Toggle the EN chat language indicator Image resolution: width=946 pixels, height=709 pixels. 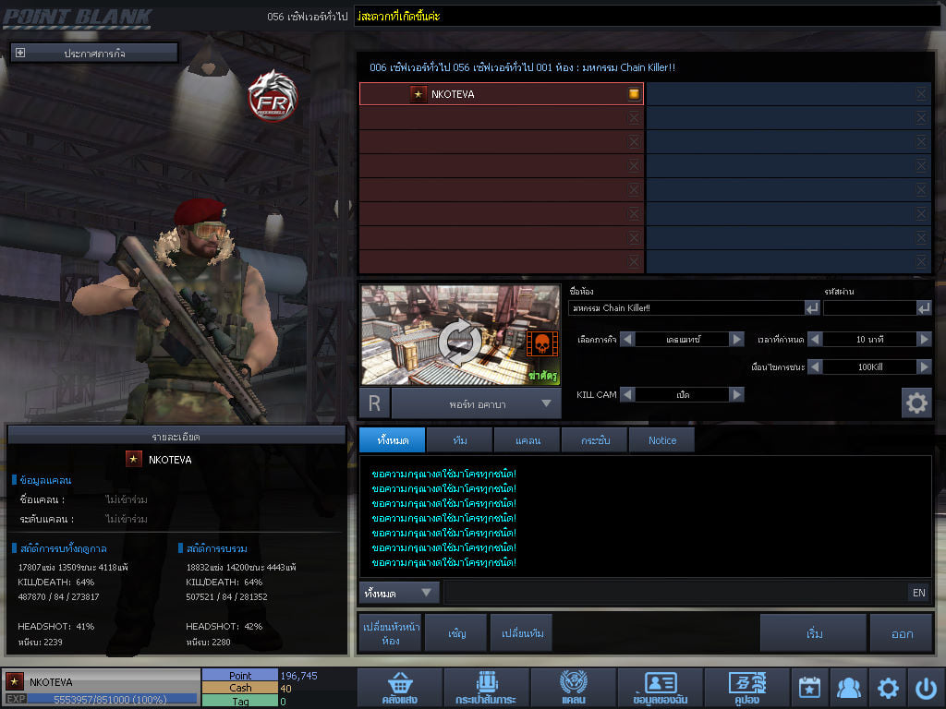[x=918, y=593]
